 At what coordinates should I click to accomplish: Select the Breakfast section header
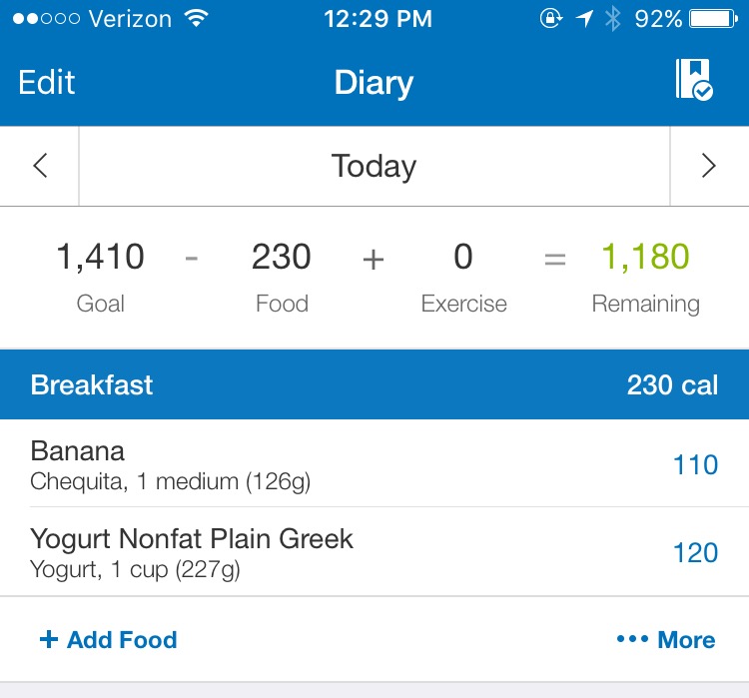coord(374,384)
